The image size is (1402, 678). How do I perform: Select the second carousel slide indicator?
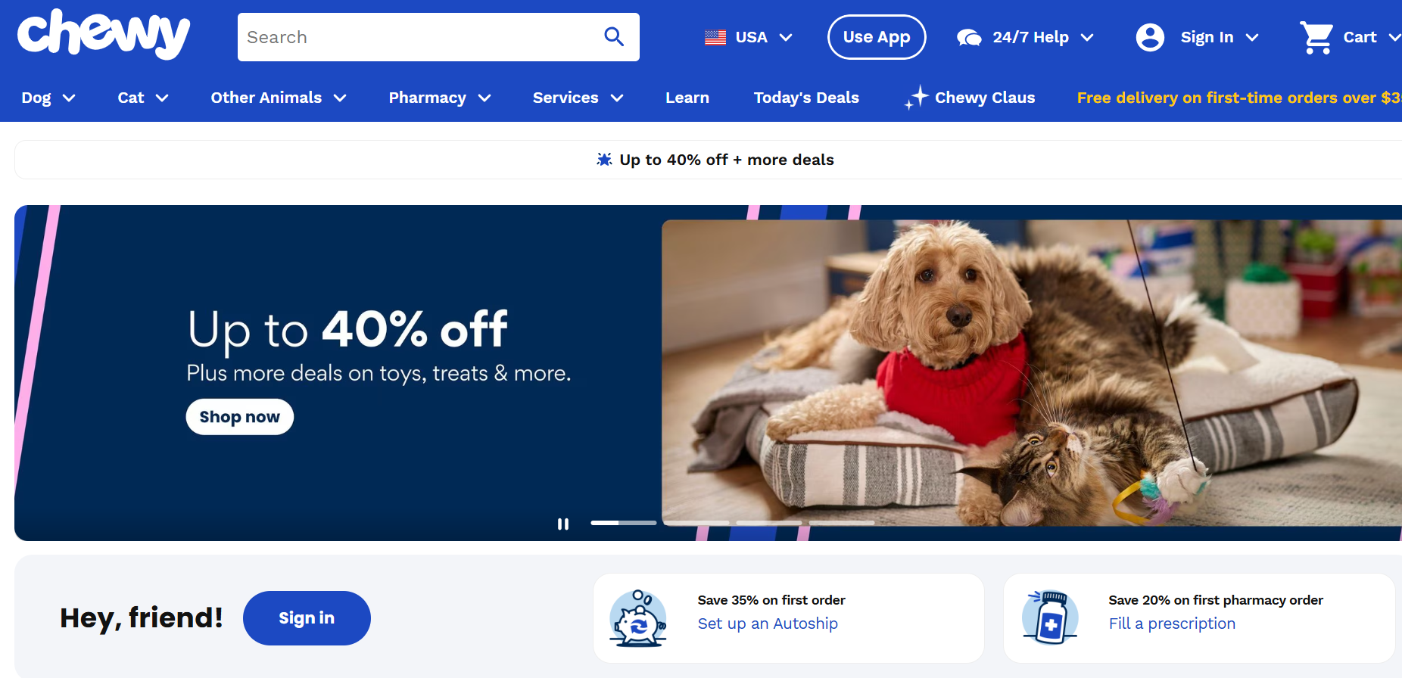[696, 523]
